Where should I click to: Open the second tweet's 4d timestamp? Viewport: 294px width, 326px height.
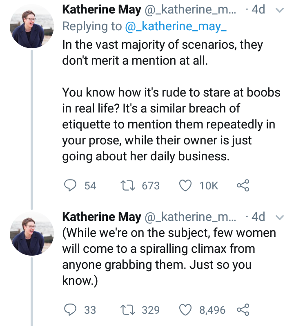[x=258, y=217]
